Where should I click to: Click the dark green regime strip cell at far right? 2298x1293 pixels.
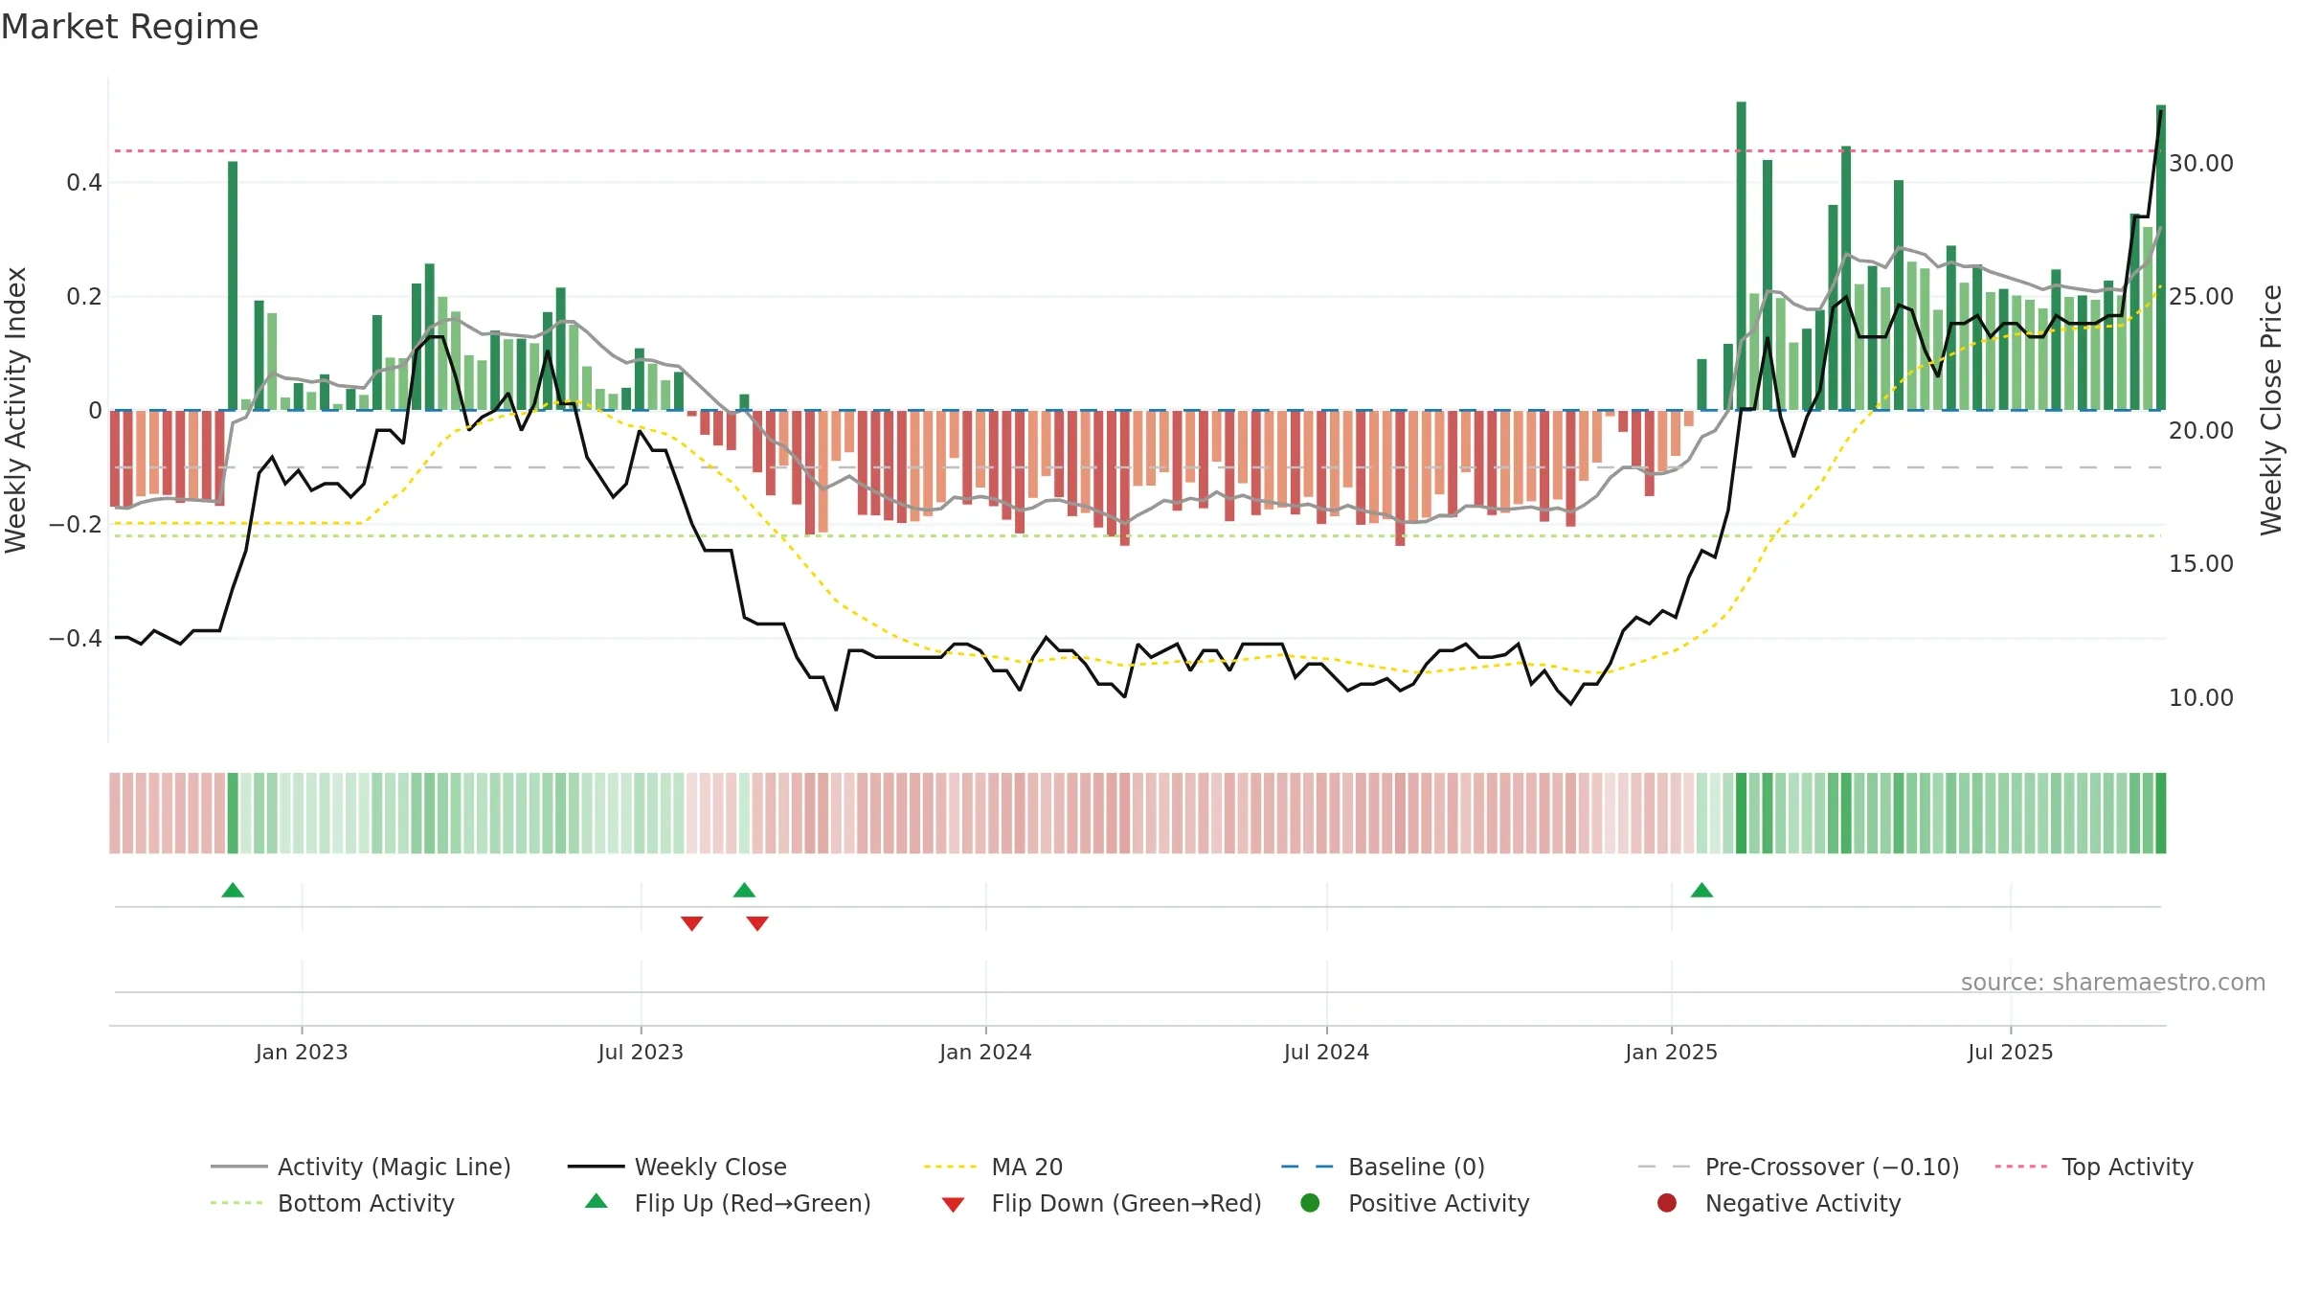(x=2161, y=813)
